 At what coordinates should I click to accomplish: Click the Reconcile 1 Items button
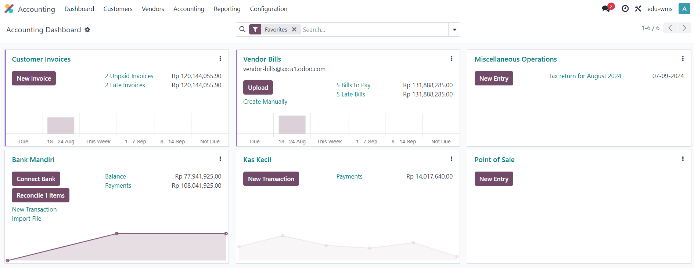click(40, 195)
